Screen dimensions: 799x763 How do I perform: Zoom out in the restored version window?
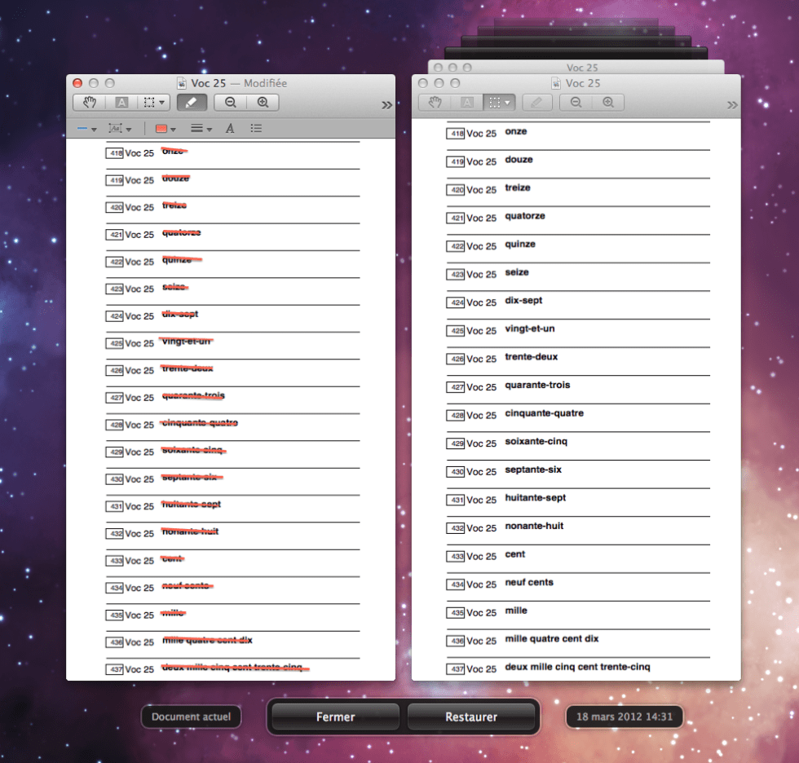576,103
